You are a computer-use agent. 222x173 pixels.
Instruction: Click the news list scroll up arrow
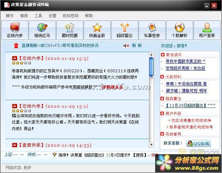click(151, 54)
